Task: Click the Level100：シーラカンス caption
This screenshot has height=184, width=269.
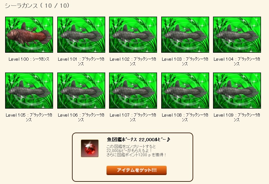Action: (x=29, y=59)
